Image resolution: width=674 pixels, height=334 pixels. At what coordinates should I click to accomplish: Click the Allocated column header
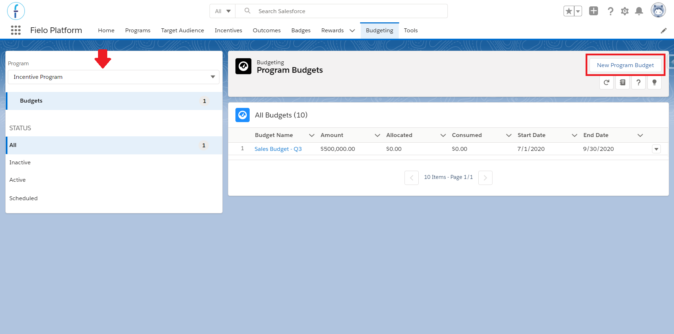(399, 135)
